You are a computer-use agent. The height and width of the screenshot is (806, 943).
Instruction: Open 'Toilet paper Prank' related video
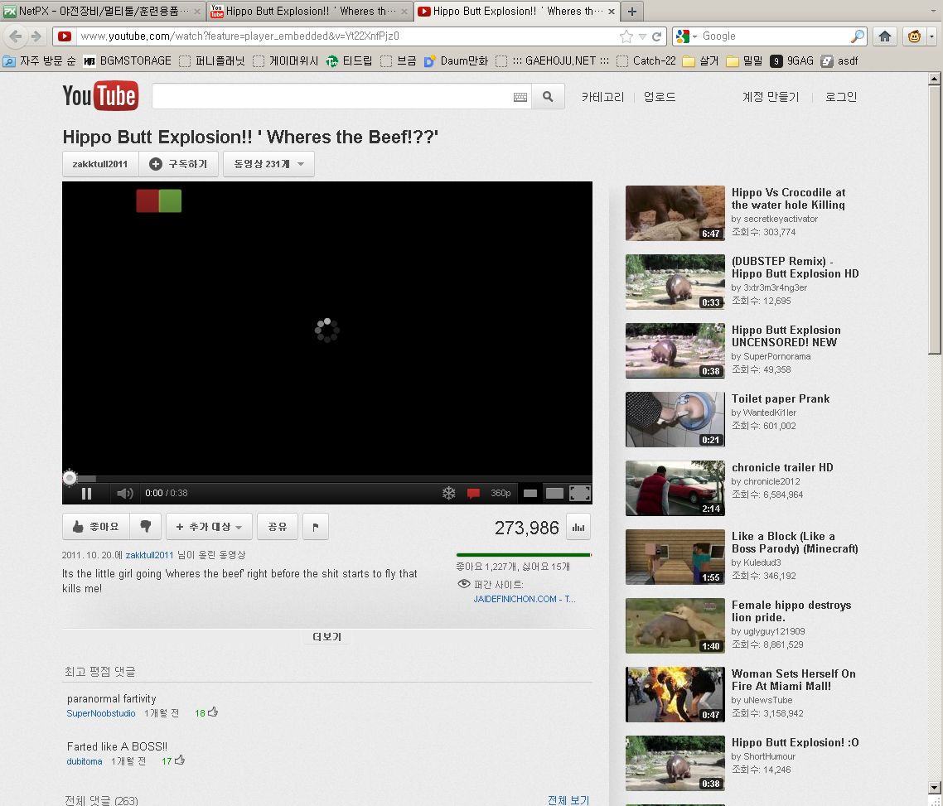click(x=675, y=419)
